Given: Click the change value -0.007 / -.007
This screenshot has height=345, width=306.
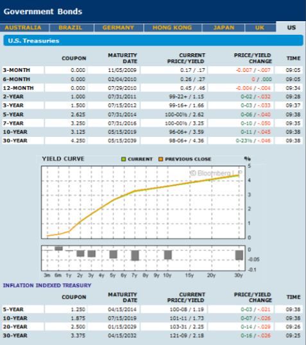Looking at the screenshot, I should click(x=253, y=70).
